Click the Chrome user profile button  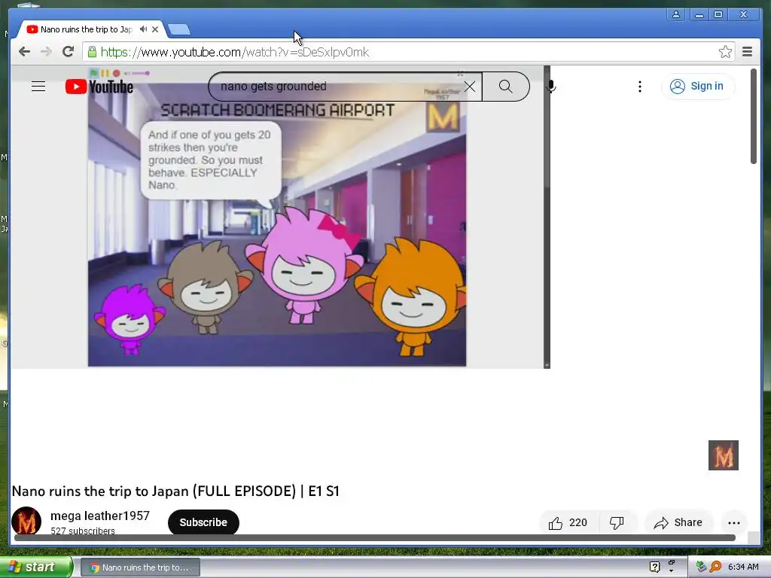[676, 14]
